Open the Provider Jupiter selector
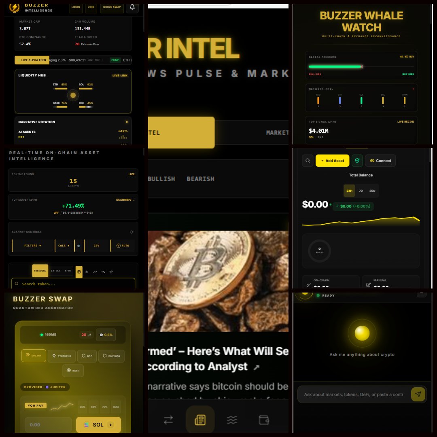The image size is (437, 437). tap(45, 387)
